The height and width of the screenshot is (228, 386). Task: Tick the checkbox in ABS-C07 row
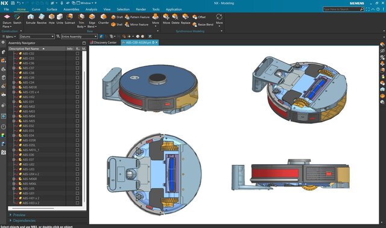(78, 68)
